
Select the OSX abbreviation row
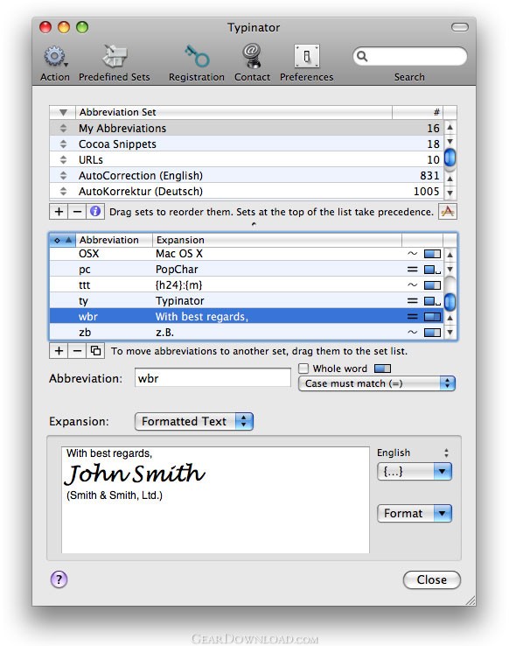(x=247, y=254)
